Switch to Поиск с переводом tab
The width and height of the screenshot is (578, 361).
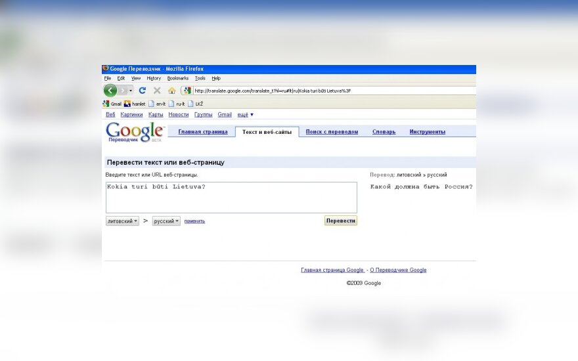click(x=332, y=131)
